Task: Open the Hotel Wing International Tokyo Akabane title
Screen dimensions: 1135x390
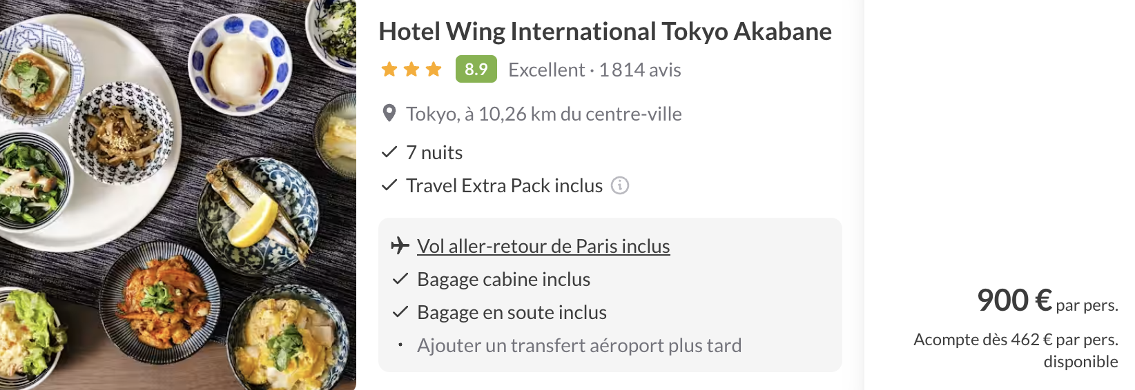Action: [605, 32]
